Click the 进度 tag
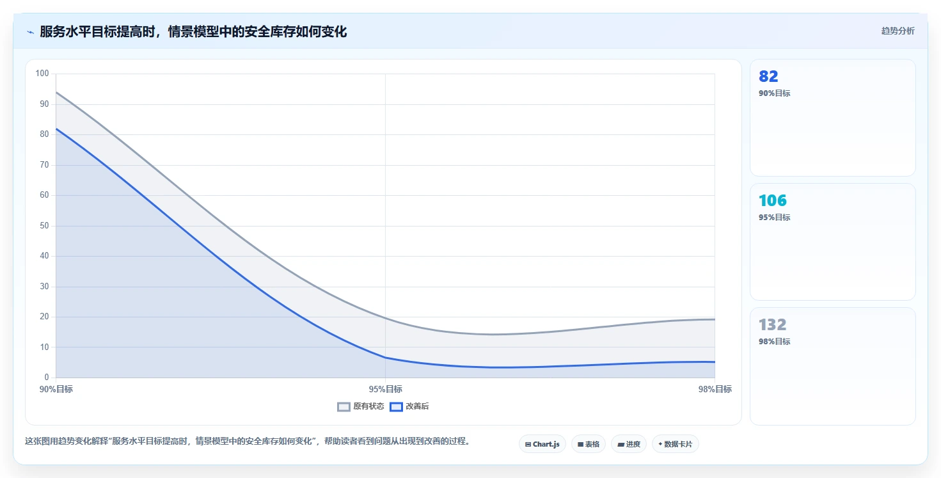Screen dimensions: 941x478 (628, 444)
